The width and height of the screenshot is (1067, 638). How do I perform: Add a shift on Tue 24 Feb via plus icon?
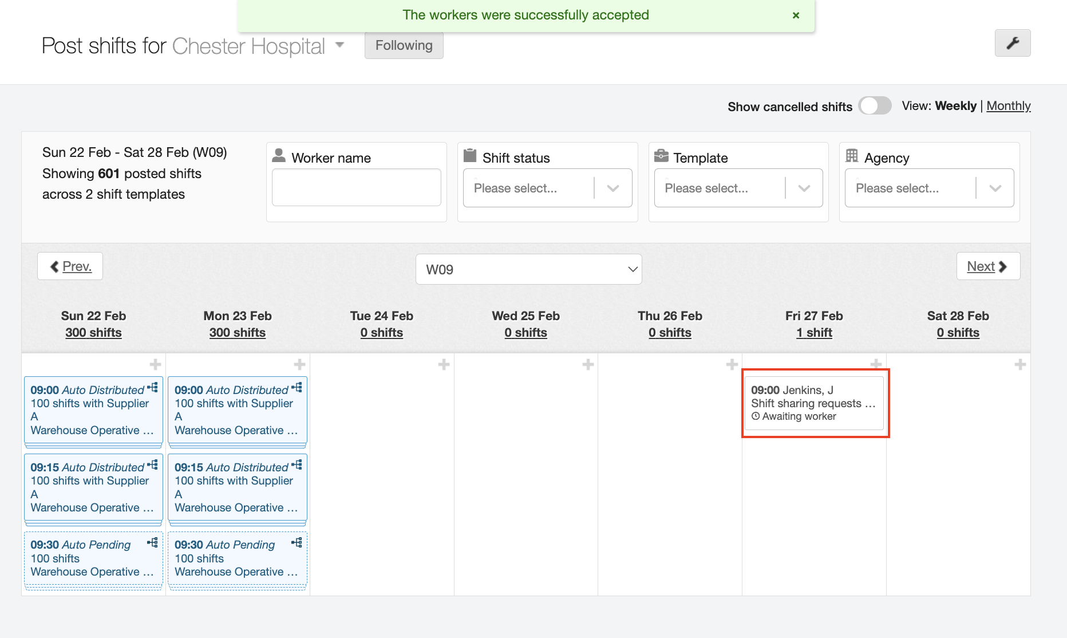444,364
